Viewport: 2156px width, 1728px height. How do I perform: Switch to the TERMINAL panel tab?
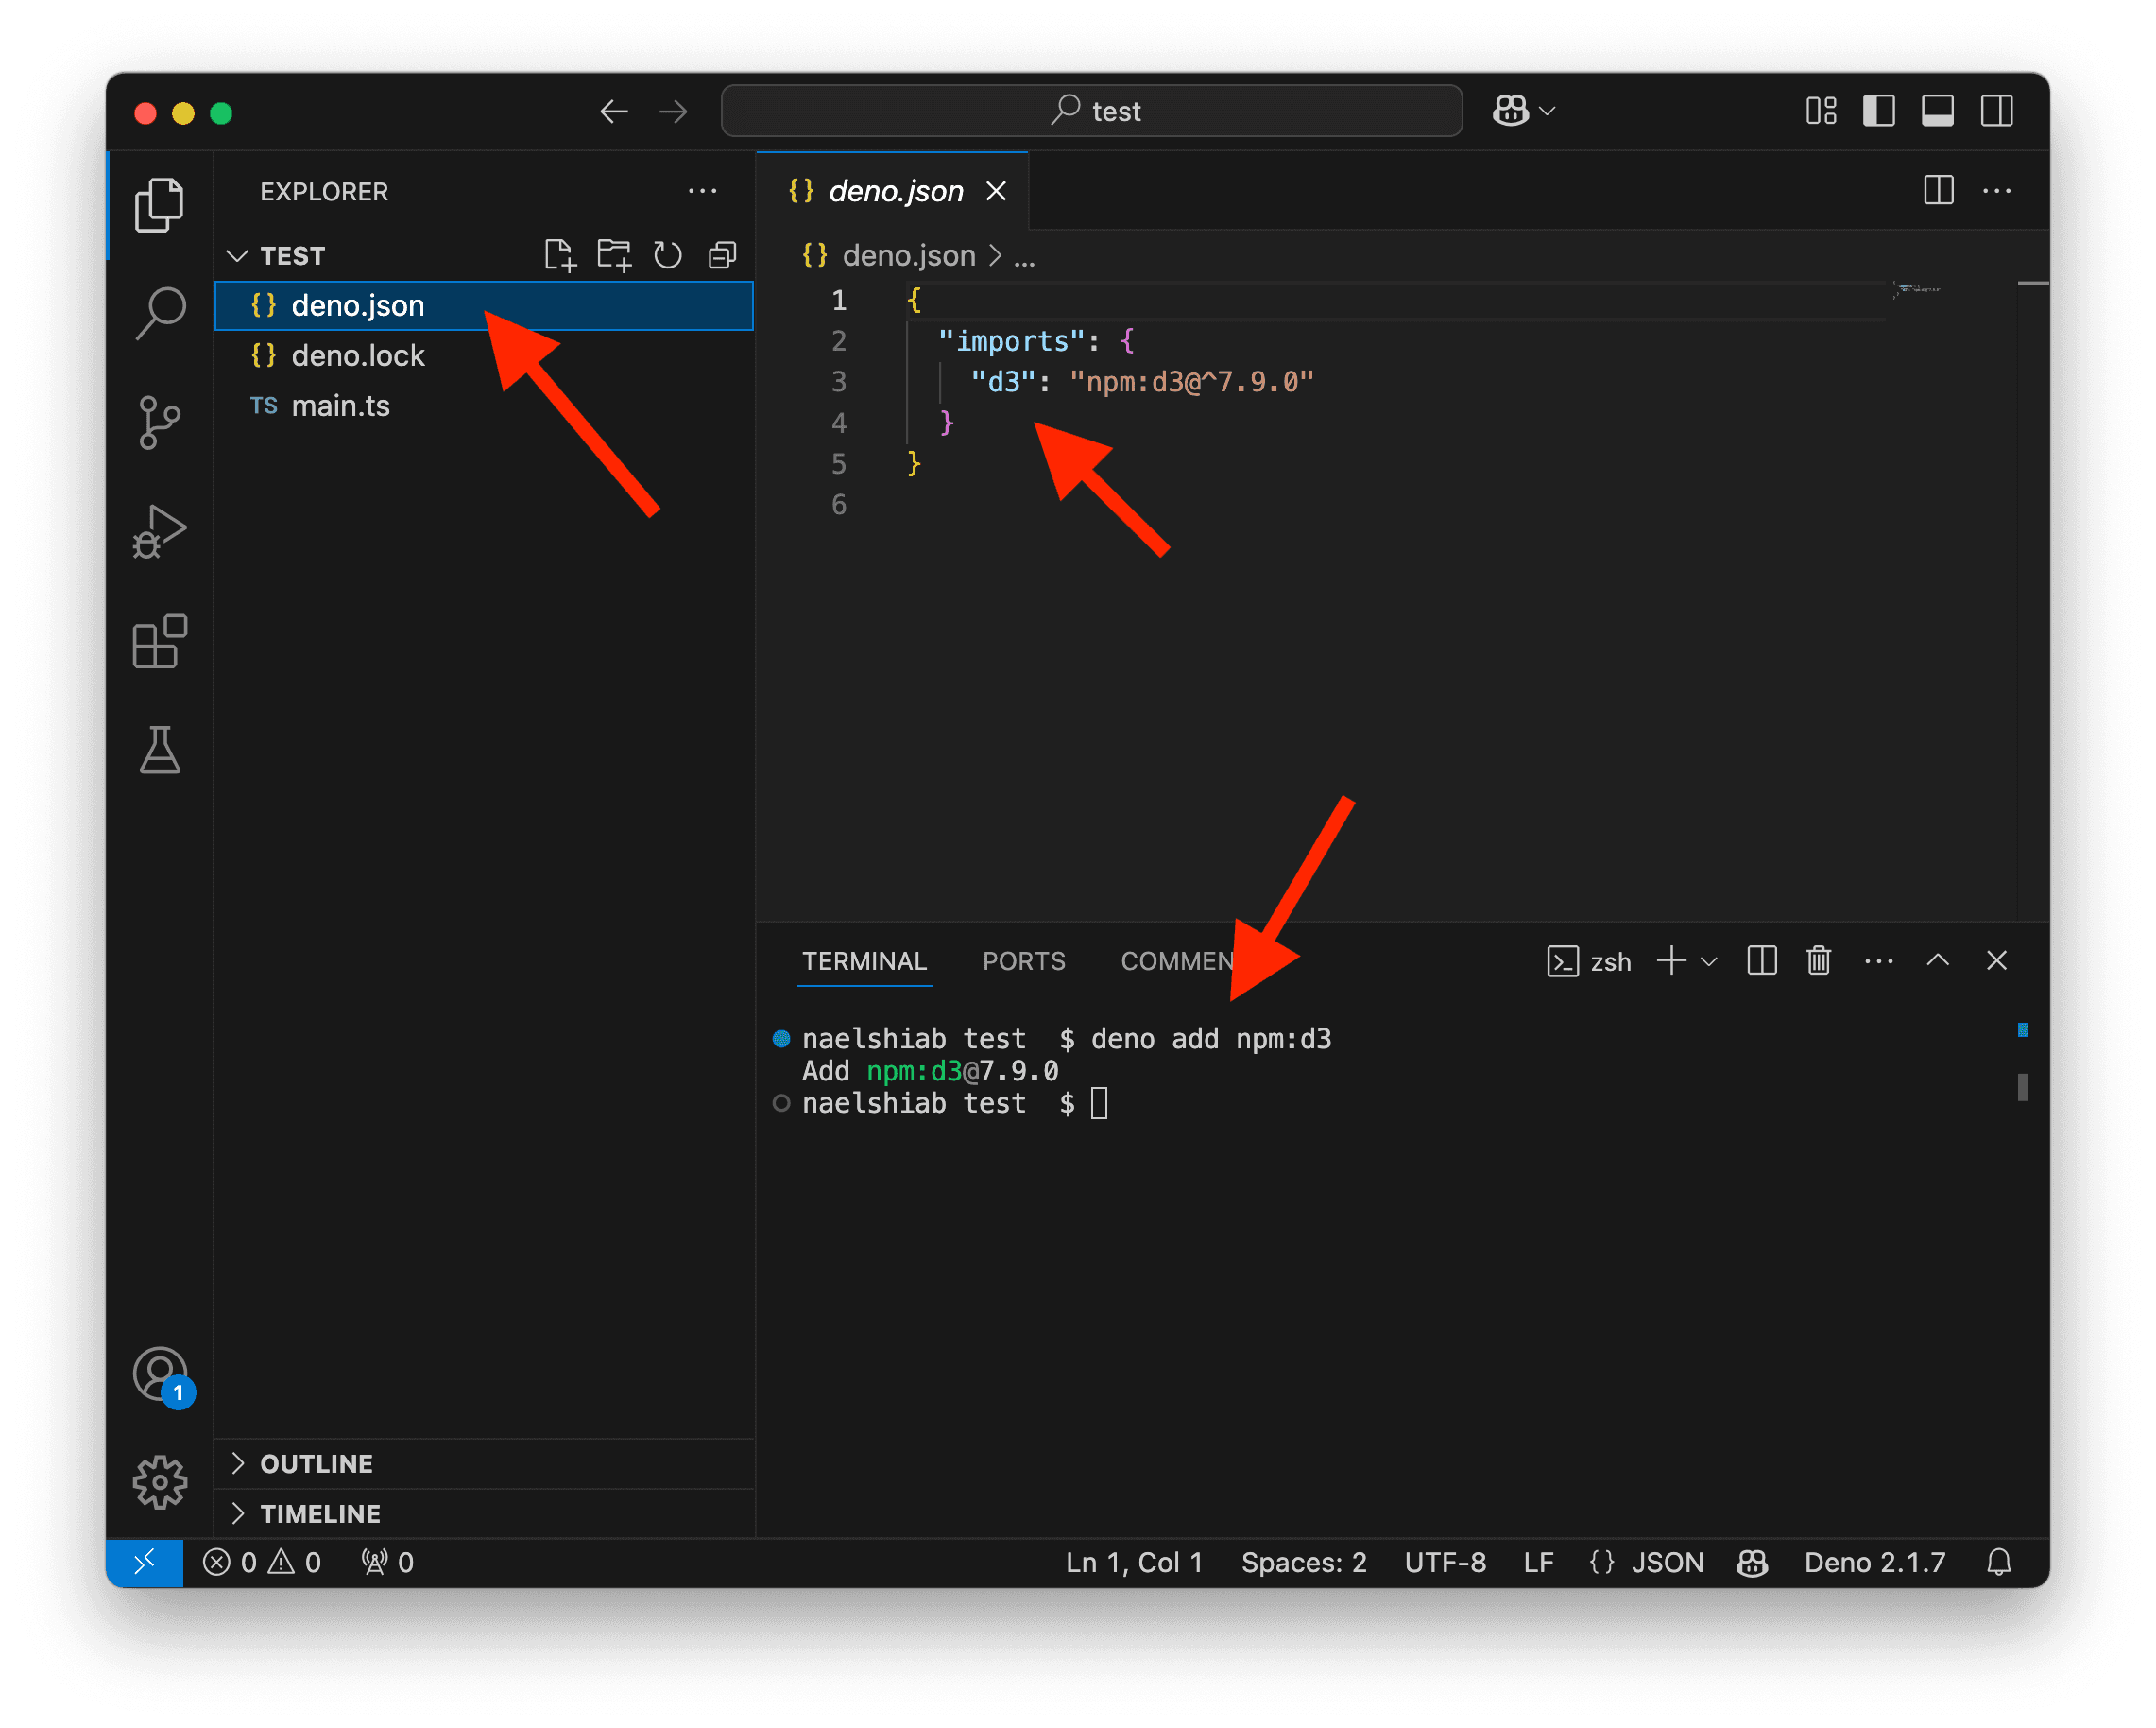point(864,961)
